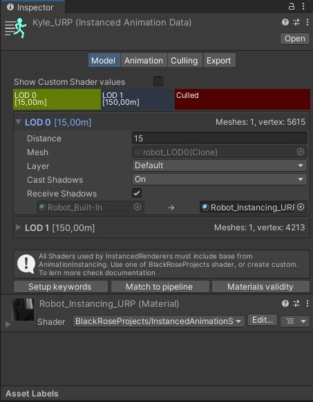313x402 pixels.
Task: Click the Robot_Built-In material field
Action: (91, 207)
